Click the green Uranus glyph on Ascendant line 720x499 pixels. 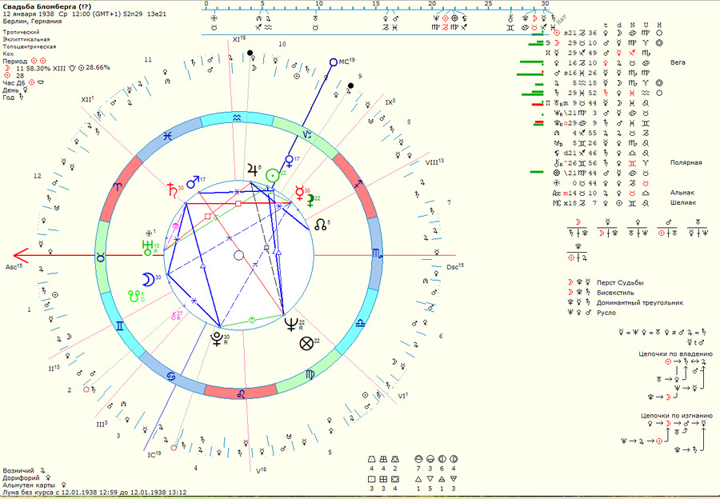[x=146, y=248]
